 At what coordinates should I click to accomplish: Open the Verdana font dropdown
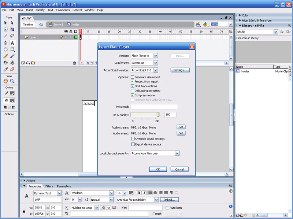111,193
